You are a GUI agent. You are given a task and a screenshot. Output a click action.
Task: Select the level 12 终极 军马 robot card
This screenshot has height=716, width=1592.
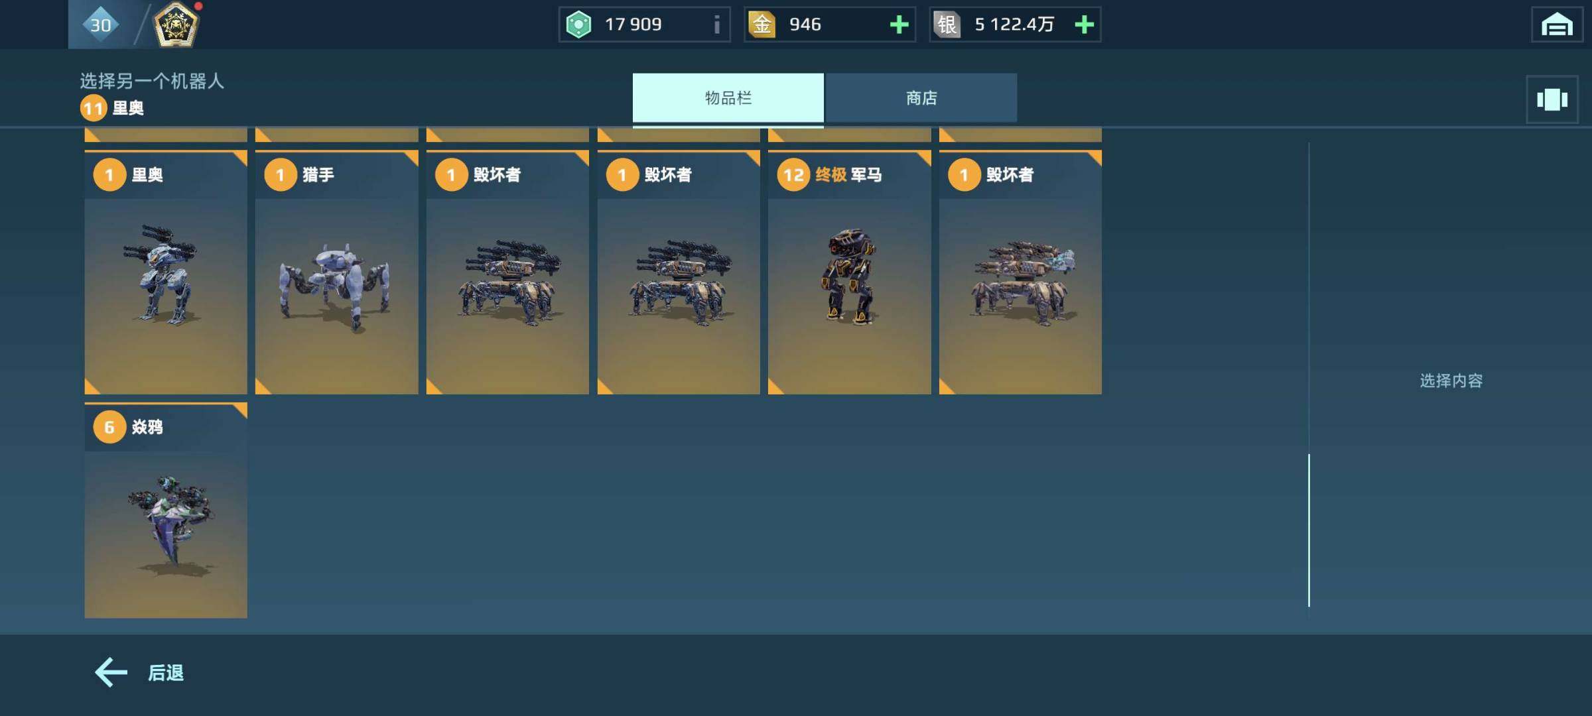[x=850, y=272]
